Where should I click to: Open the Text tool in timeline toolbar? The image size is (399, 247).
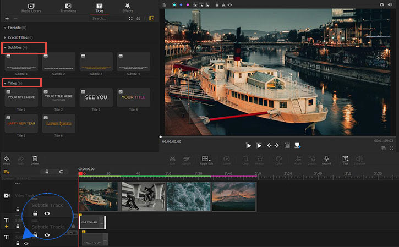coord(346,158)
